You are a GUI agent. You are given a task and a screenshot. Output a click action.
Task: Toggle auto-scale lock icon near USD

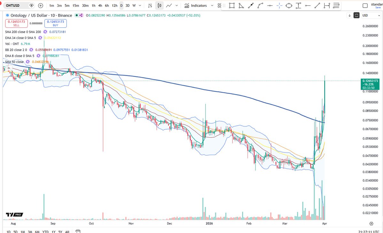356,15
